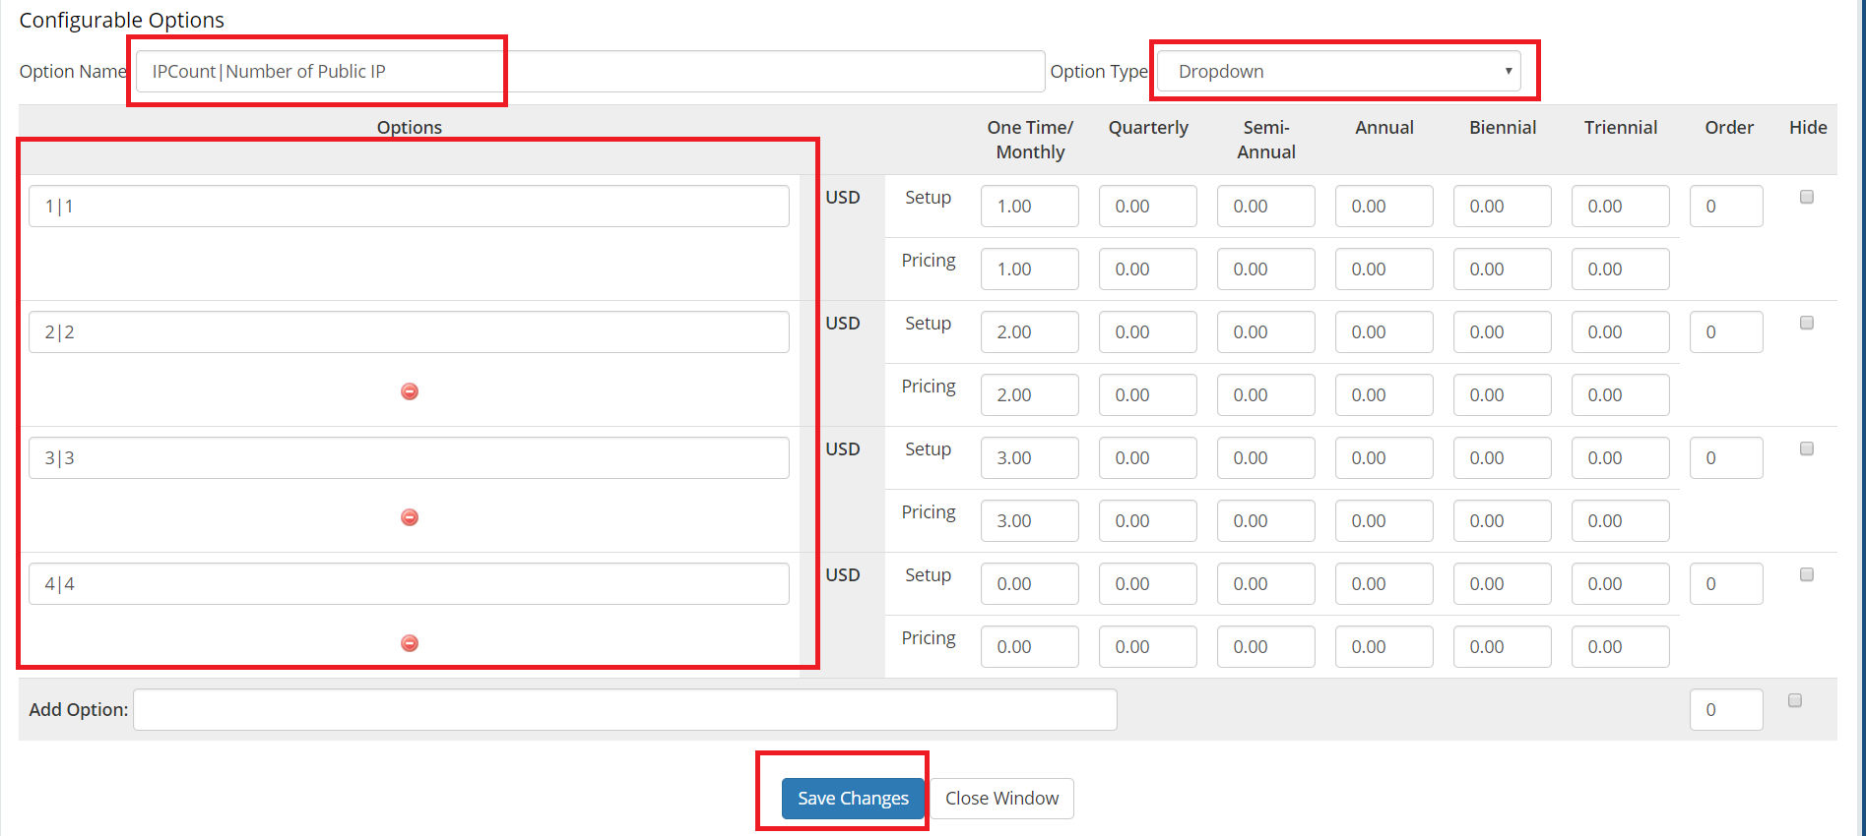Edit 1|1 Setup Quarterly field
The image size is (1866, 836).
coord(1148,207)
